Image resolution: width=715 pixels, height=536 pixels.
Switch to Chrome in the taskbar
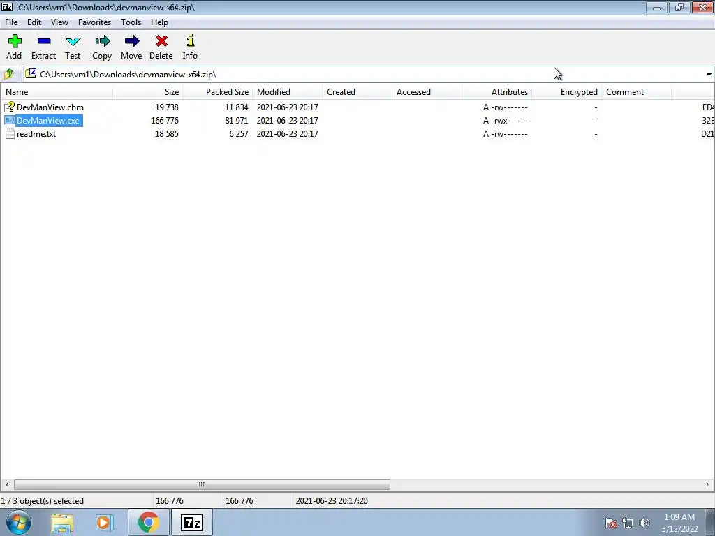click(148, 522)
